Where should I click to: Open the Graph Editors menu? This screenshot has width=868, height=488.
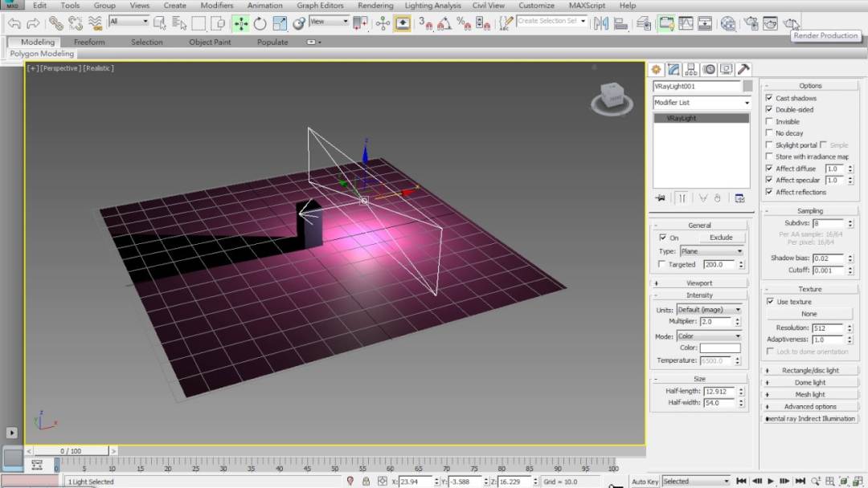(x=320, y=6)
